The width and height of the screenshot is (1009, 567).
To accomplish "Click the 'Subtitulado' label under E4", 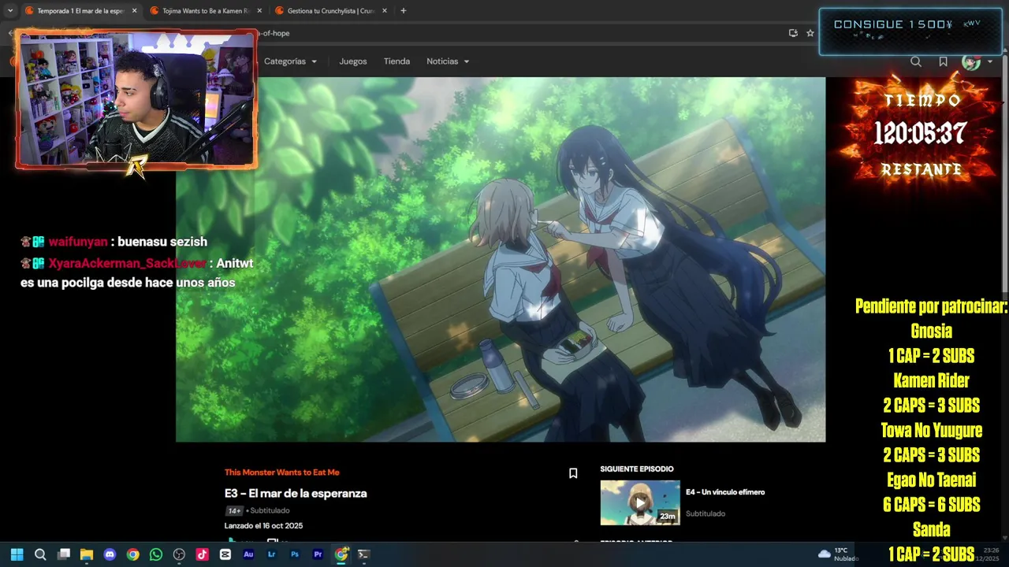I will click(706, 513).
